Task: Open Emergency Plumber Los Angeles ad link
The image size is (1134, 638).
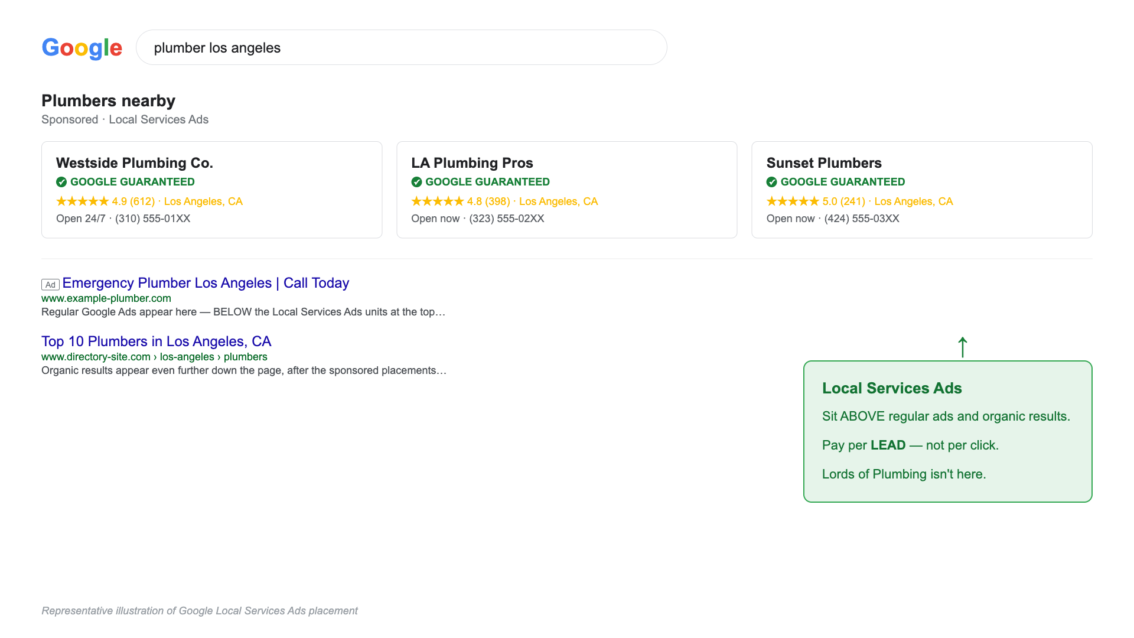Action: (206, 283)
